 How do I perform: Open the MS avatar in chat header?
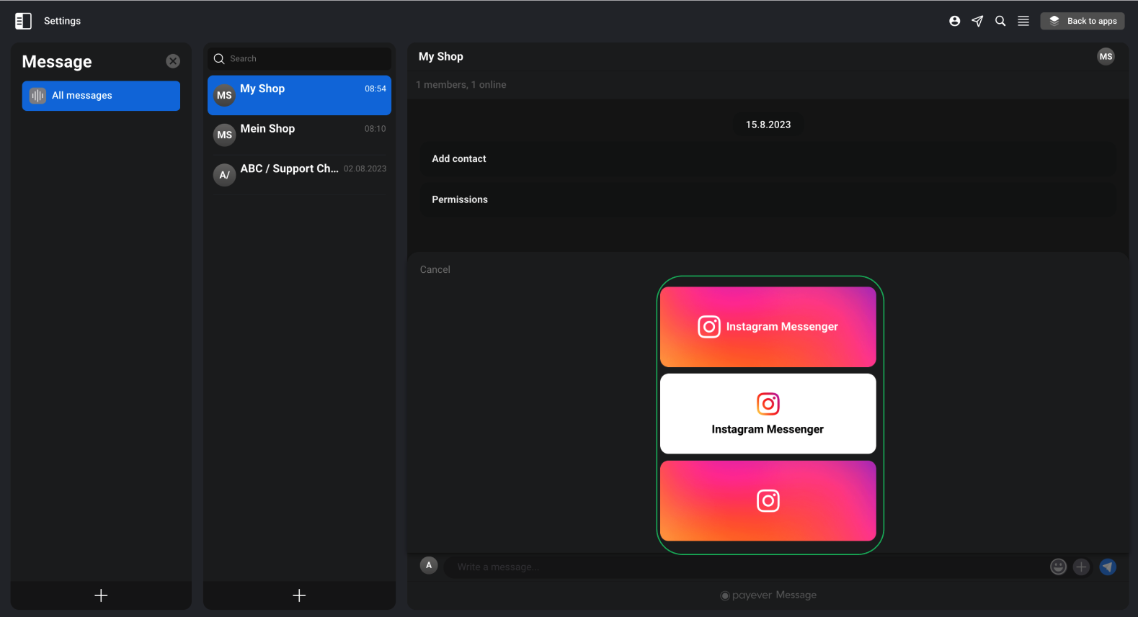(x=1106, y=56)
